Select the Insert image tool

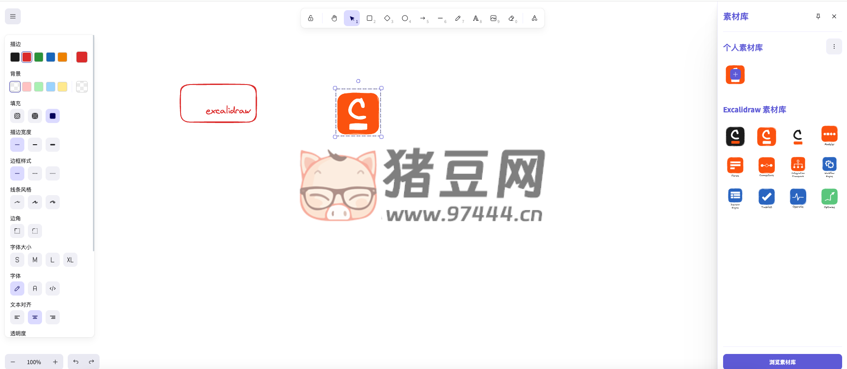tap(493, 18)
